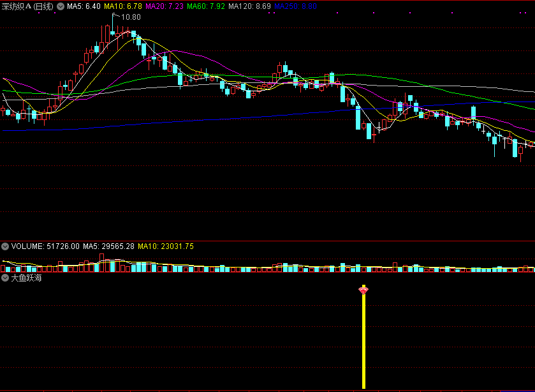The height and width of the screenshot is (392, 535).
Task: Select the MA20: 7.23 label
Action: point(165,6)
